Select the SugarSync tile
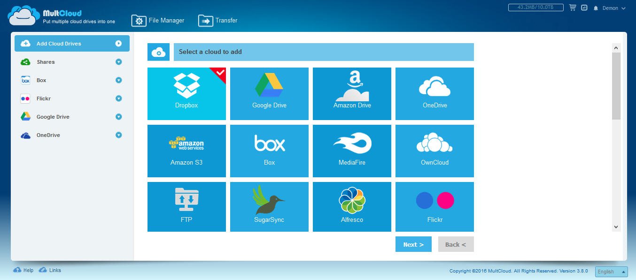636x280 pixels. coord(269,207)
